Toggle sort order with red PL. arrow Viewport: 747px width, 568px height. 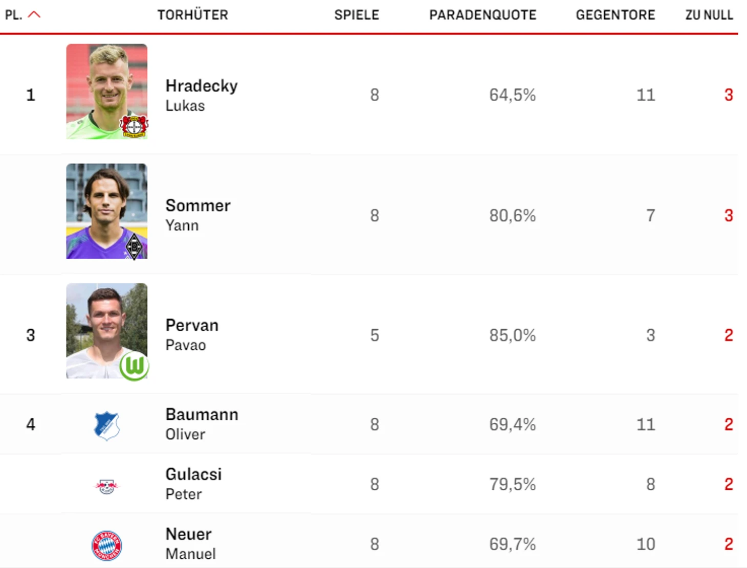(x=34, y=15)
